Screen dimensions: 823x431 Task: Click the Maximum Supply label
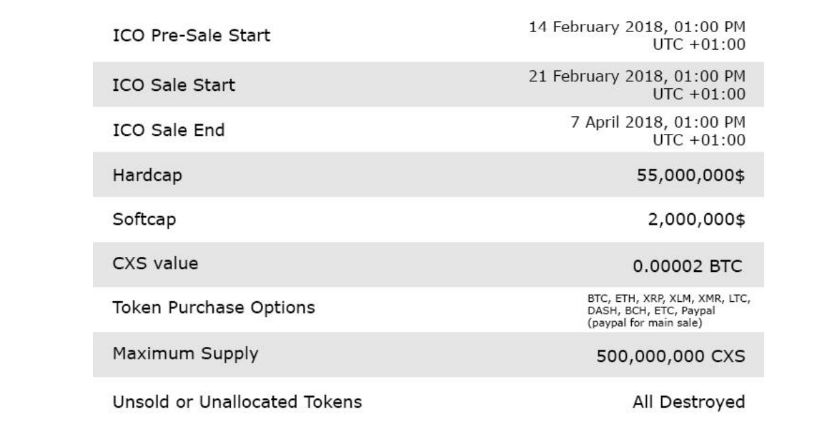186,354
